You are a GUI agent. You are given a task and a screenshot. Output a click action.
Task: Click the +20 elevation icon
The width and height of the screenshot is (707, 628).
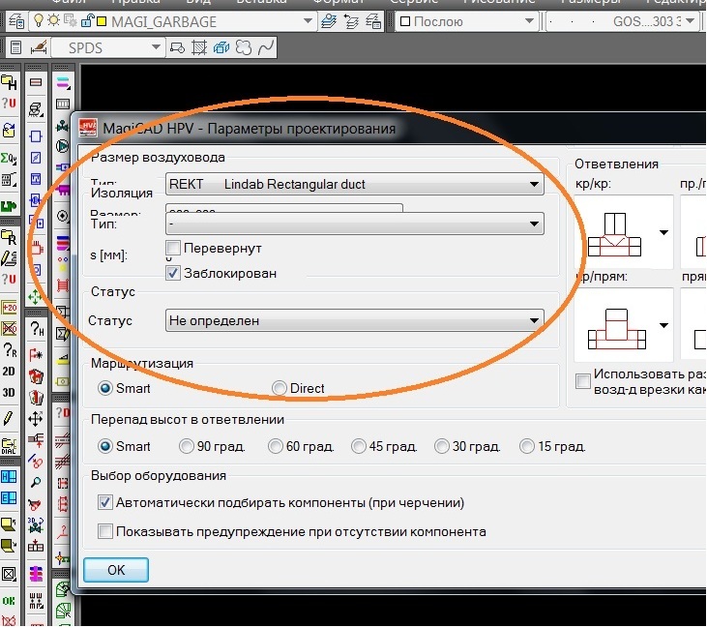9,308
